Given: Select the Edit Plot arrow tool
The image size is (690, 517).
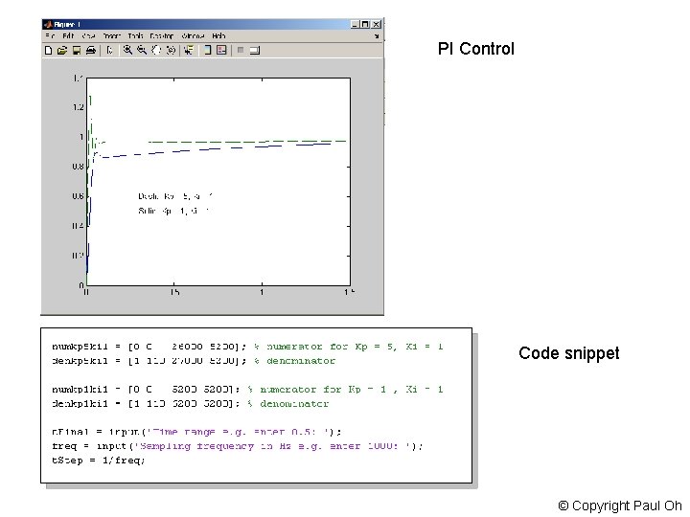Looking at the screenshot, I should [x=110, y=51].
